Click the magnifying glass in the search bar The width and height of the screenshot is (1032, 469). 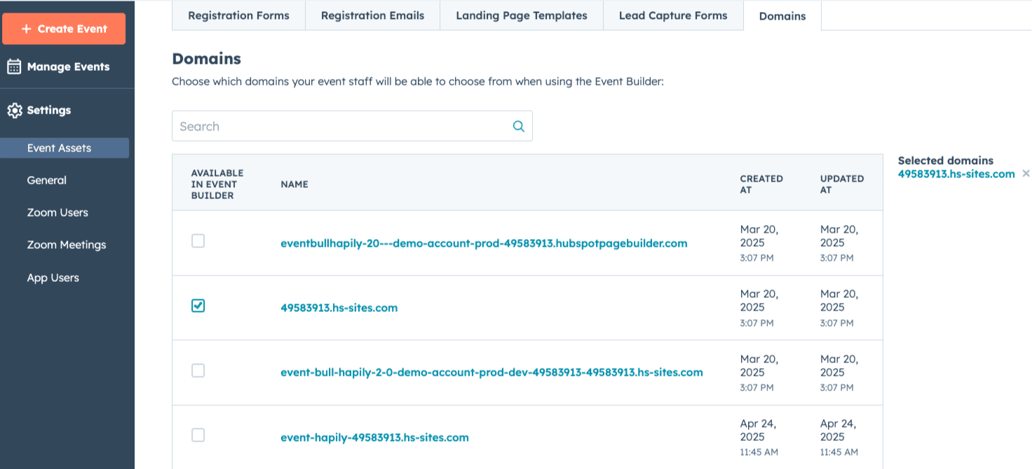518,126
